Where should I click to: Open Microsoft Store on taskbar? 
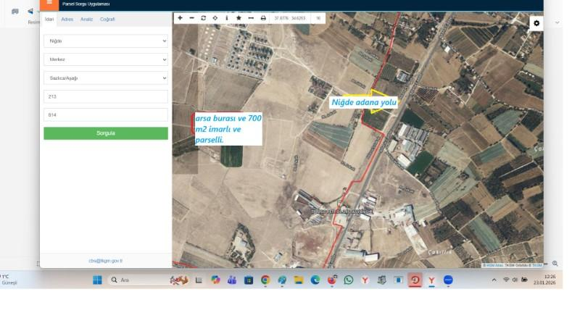[x=249, y=280]
